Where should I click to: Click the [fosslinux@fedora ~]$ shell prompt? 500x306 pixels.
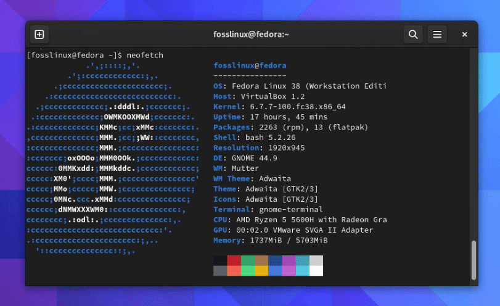click(x=75, y=55)
